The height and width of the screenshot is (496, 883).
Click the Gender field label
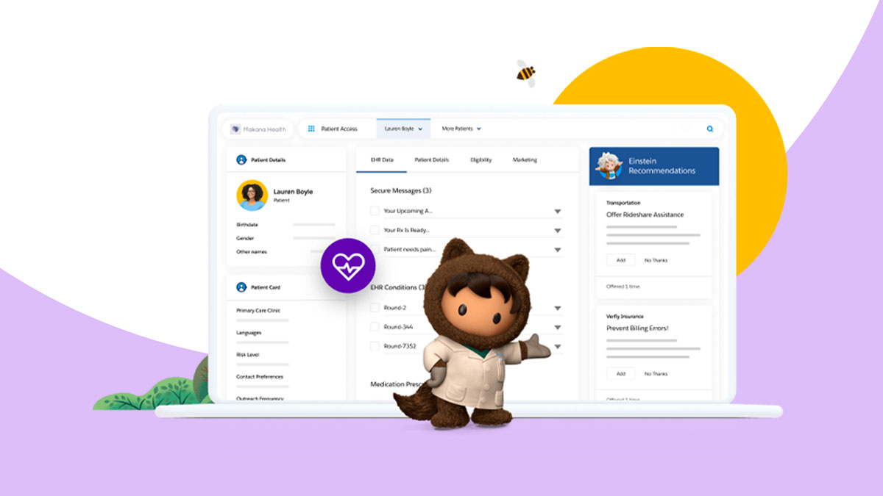point(245,238)
